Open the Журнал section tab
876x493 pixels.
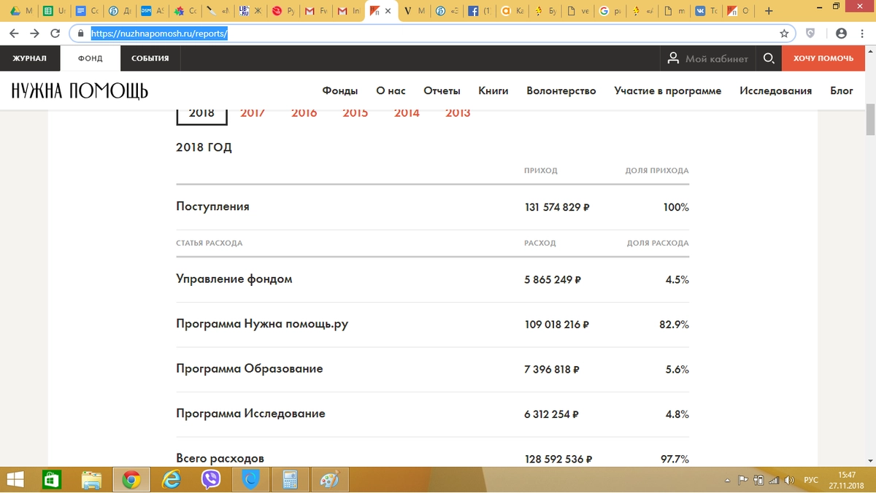click(30, 58)
